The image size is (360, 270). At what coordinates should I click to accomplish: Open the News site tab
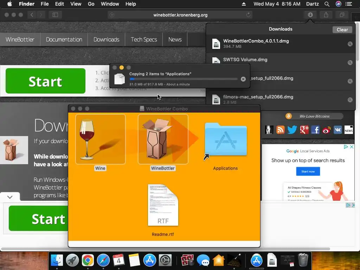[x=175, y=39]
